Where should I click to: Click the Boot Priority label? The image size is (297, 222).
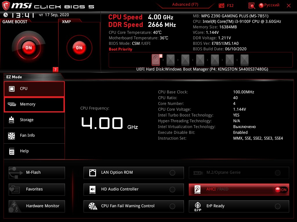[x=120, y=49]
